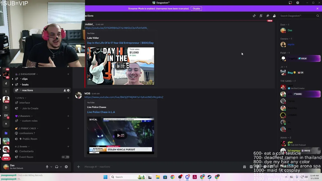The height and width of the screenshot is (181, 322).
Task: Toggle channel notification mute bell icon
Action: [261, 16]
